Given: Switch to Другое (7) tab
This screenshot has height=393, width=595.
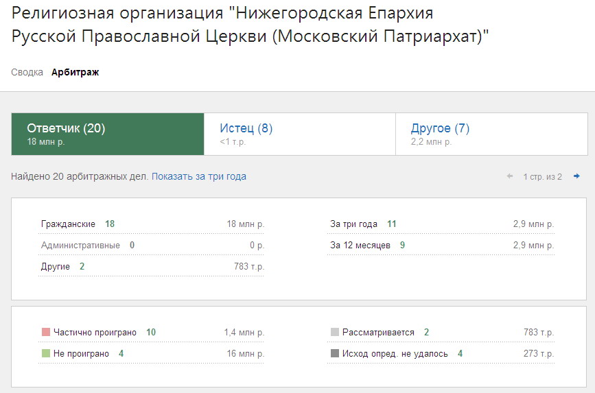Looking at the screenshot, I should click(x=492, y=134).
